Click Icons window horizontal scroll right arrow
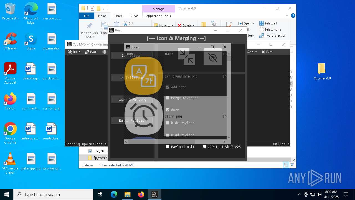This screenshot has height=200, width=355. click(x=224, y=142)
